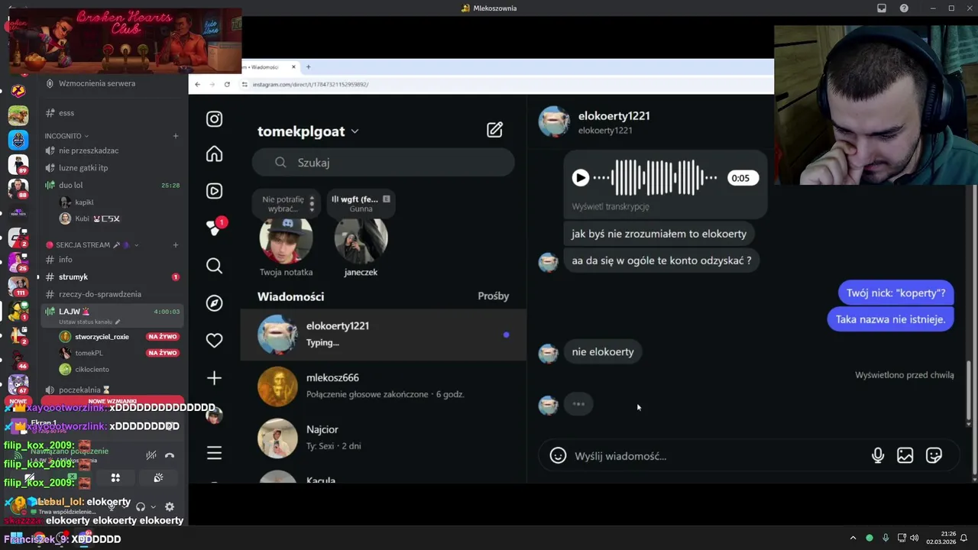Disconnect from Discord voice call
This screenshot has width=978, height=550.
tap(170, 455)
